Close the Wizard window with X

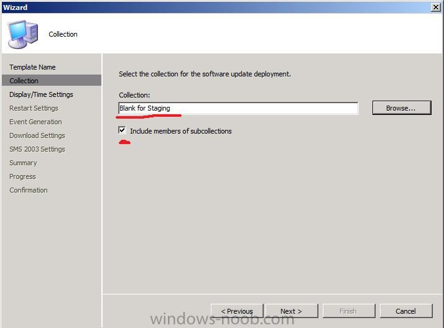[435, 7]
